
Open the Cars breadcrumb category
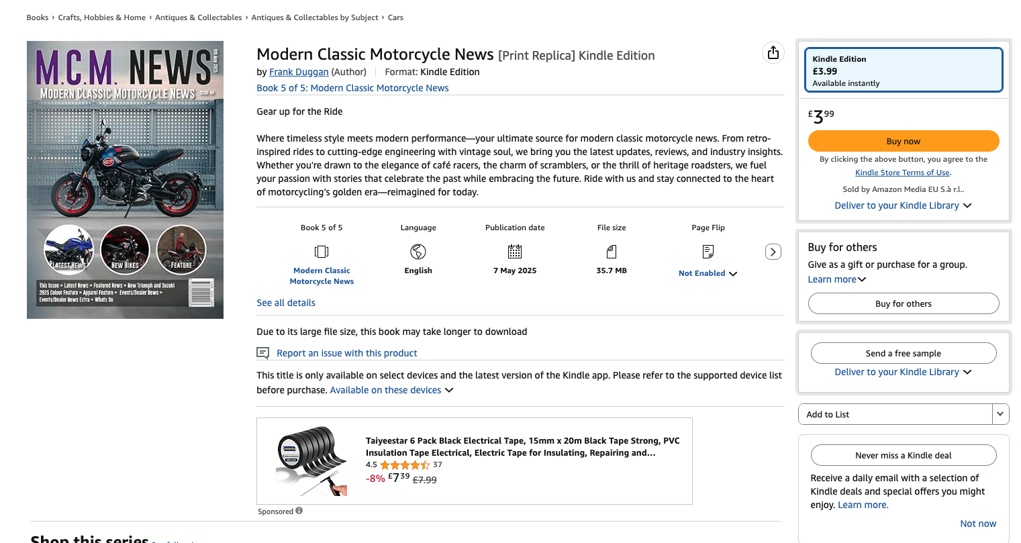[x=395, y=17]
